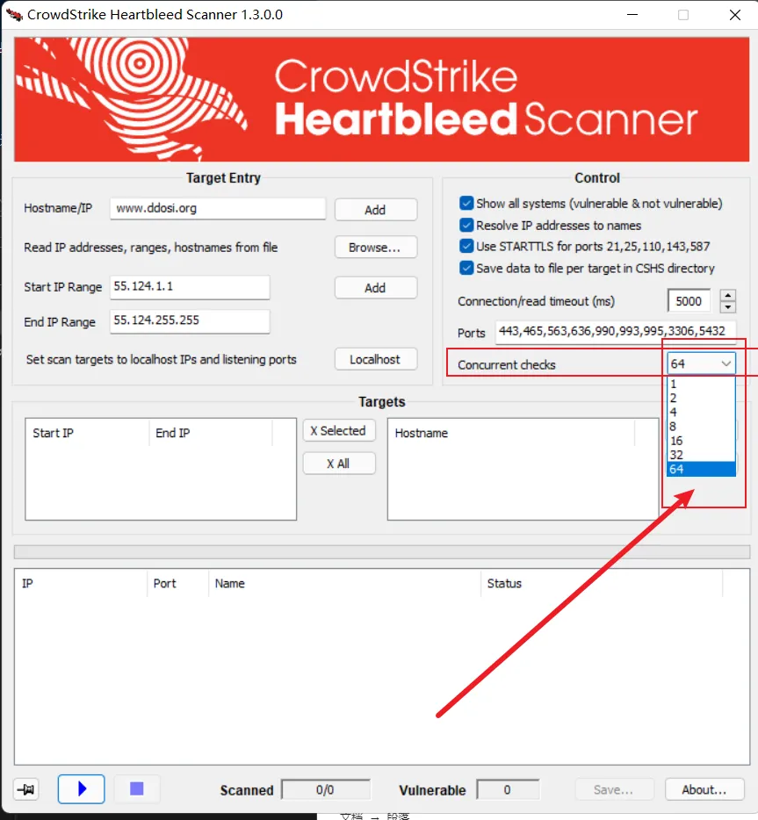
Task: Click the timeout value field 5000
Action: click(x=689, y=301)
